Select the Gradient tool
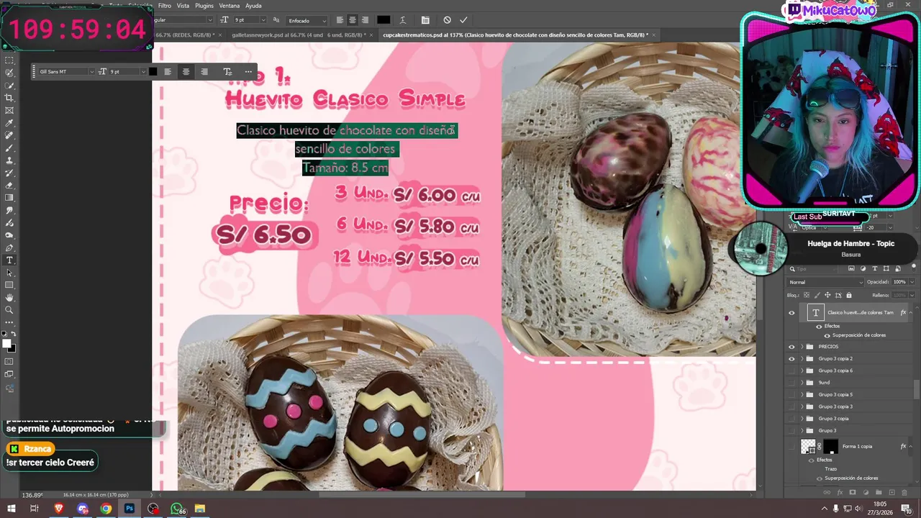Viewport: 921px width, 518px height. click(x=9, y=198)
